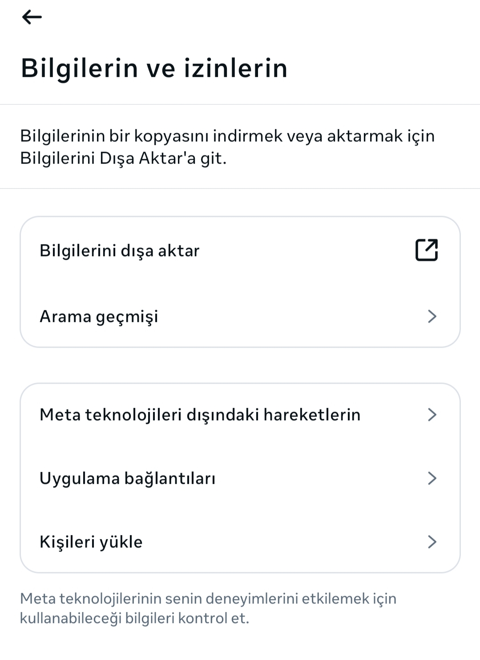Select the Bilgilerini dışa aktar label
Viewport: 480px width, 660px height.
120,251
